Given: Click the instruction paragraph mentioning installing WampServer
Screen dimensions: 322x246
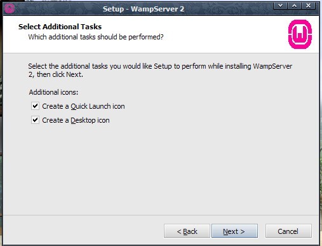Looking at the screenshot, I should click(x=160, y=71).
